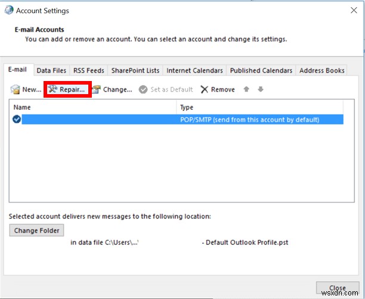Click the Change account icon
The height and width of the screenshot is (299, 365).
(96, 89)
